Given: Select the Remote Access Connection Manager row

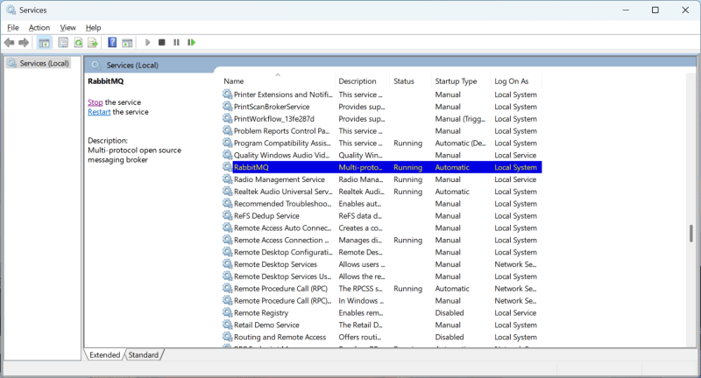Looking at the screenshot, I should (x=382, y=240).
